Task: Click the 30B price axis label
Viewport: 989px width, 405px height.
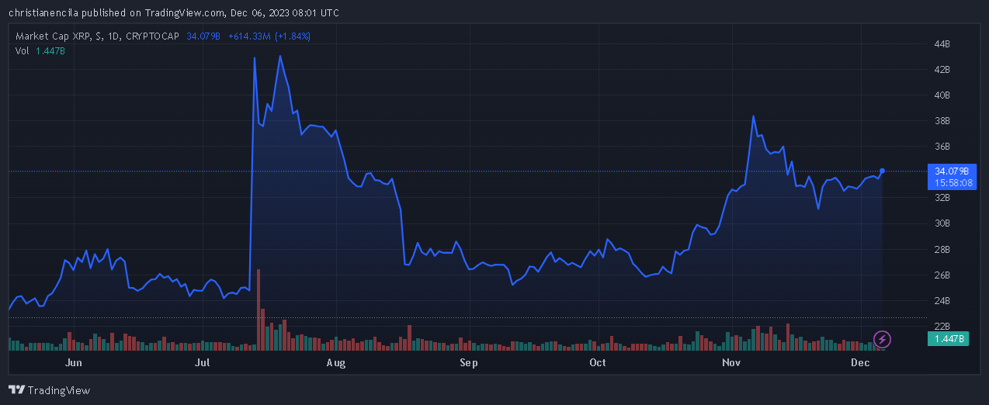Action: point(942,223)
